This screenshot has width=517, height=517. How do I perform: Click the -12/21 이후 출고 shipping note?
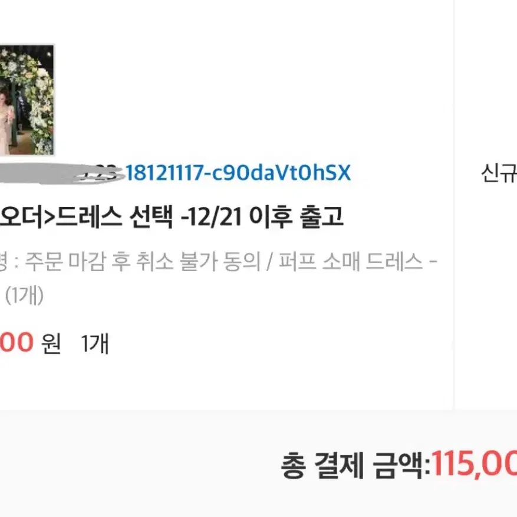click(262, 217)
